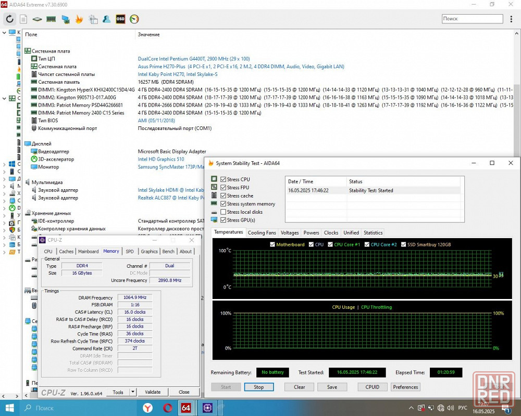Enable Stress local disks checkbox
The width and height of the screenshot is (521, 416).
pos(224,212)
